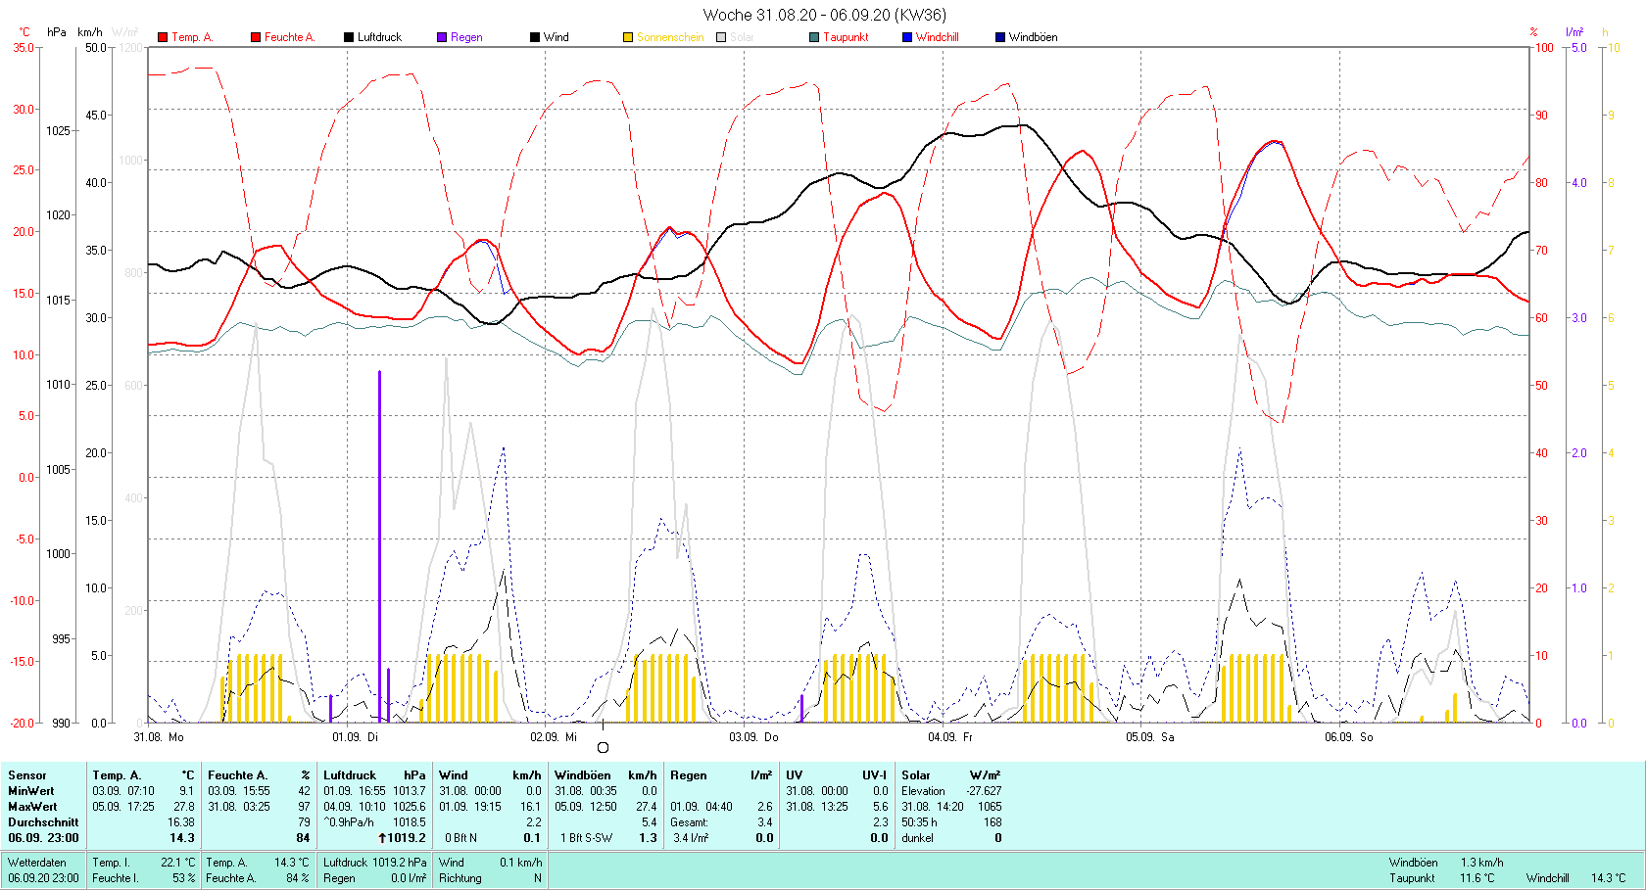Click the minimum pressure value 1013.7
Screen dimensions: 1646x890
tap(410, 791)
